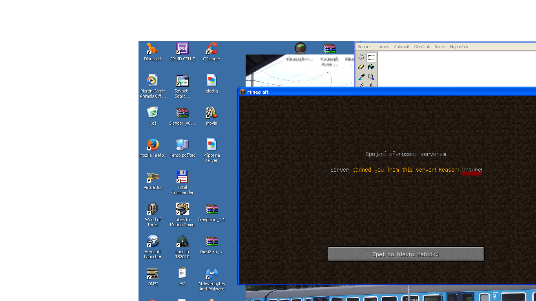Screen dimensions: 536x301
Task: Pick the Fill With Color bucket in Paint
Action: (x=371, y=67)
